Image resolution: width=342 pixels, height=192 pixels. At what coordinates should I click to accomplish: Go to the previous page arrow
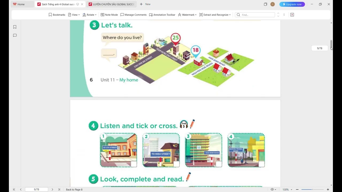pos(21,190)
